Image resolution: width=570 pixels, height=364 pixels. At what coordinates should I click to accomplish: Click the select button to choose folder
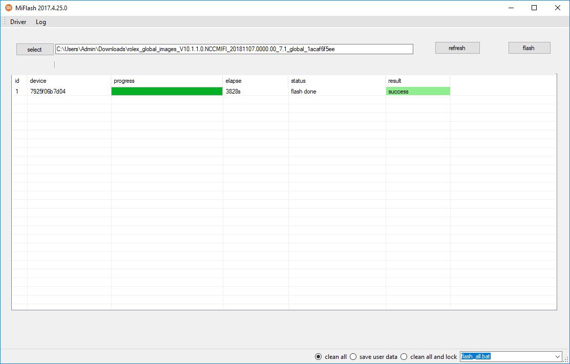click(35, 50)
